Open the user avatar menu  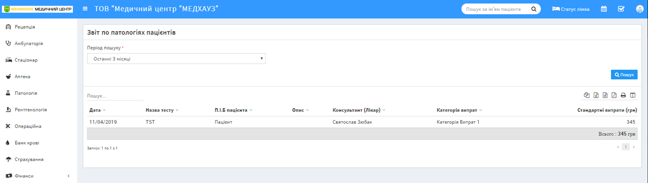(639, 9)
